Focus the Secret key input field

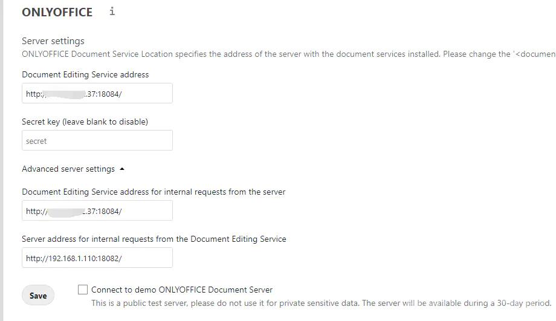[97, 140]
